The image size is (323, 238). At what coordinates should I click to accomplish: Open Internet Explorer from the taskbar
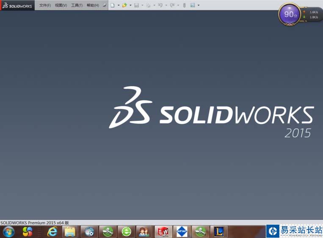pos(52,232)
